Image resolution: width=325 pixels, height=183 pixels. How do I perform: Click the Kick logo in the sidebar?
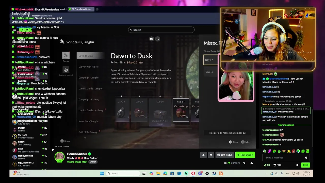pyautogui.click(x=25, y=30)
